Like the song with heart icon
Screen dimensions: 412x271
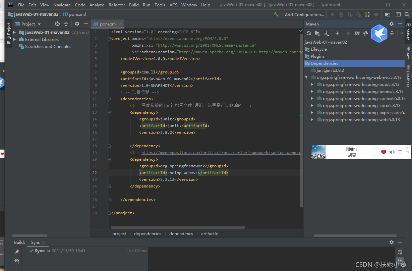click(x=384, y=152)
